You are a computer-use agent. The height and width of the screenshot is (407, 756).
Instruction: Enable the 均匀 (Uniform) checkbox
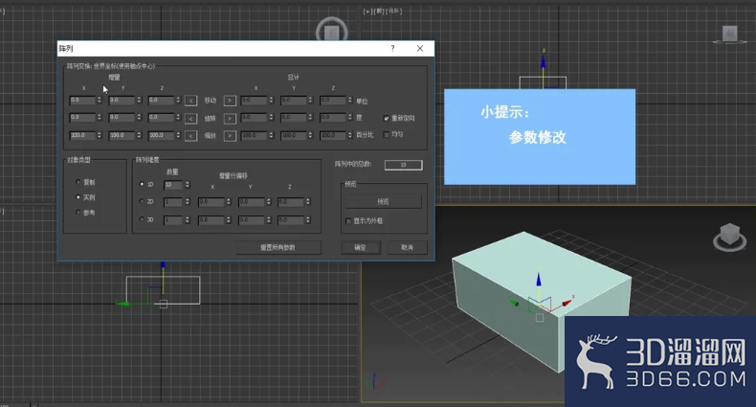387,134
